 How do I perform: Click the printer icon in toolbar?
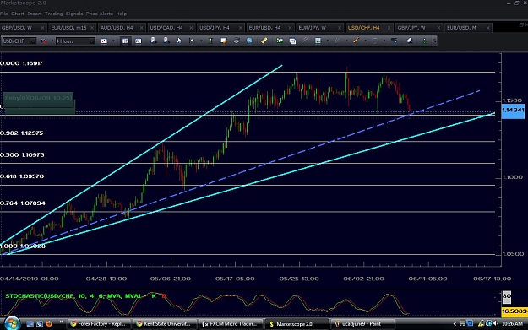(x=237, y=41)
